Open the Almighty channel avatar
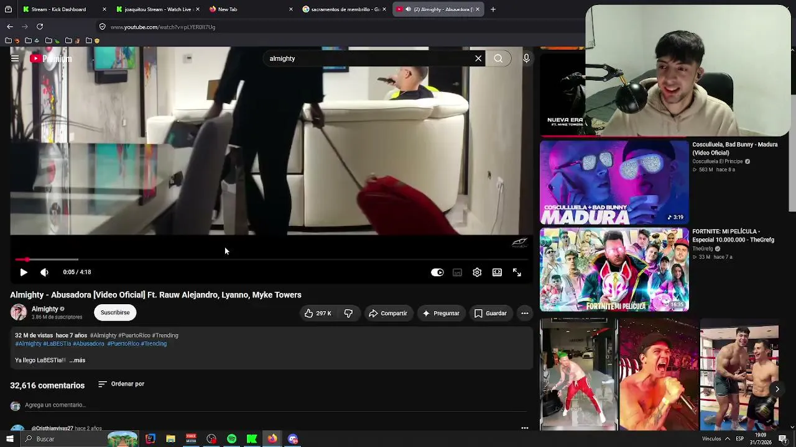This screenshot has width=796, height=447. point(19,312)
